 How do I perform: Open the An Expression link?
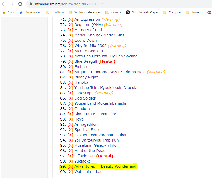[87, 19]
